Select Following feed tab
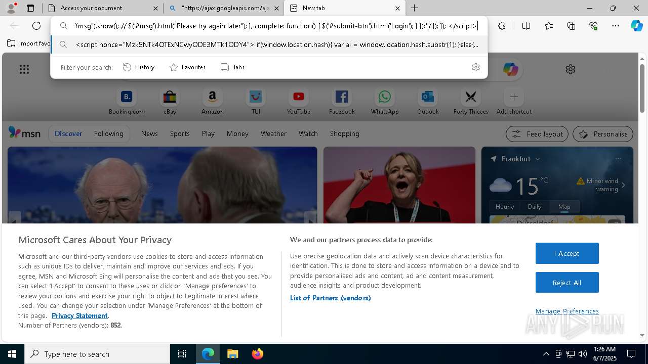 coord(108,134)
